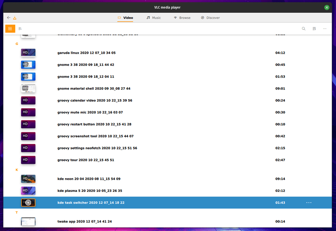Click the garuda linux video thumbnail

tap(28, 53)
